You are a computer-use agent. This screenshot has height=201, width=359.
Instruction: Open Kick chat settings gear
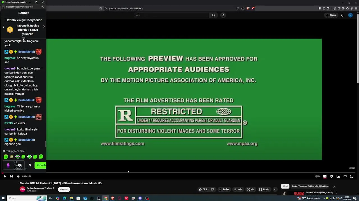pos(29,165)
